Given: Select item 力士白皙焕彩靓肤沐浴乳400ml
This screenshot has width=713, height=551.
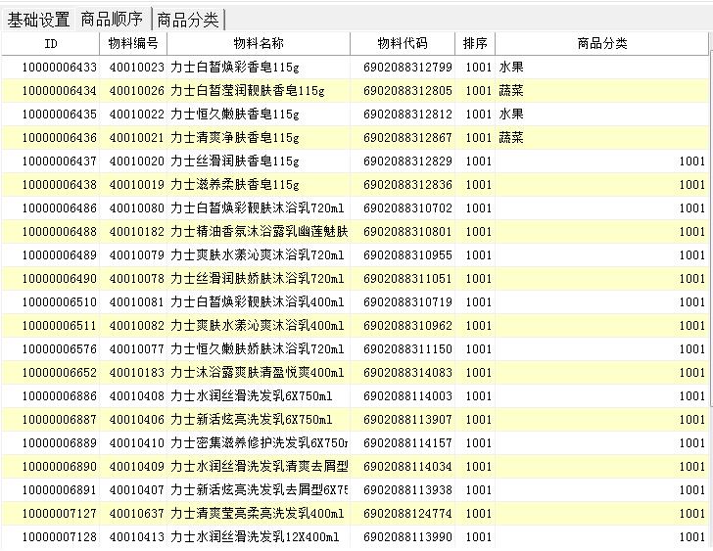Looking at the screenshot, I should (258, 302).
